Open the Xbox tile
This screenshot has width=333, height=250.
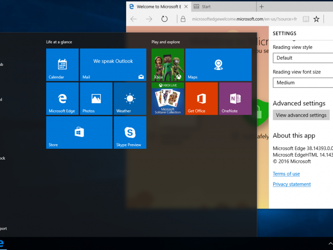168,65
